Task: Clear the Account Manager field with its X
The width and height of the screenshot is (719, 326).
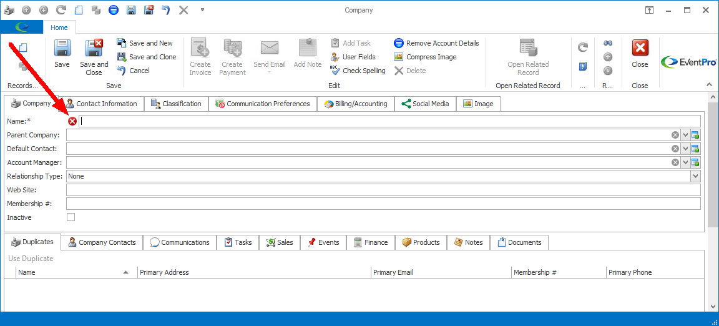Action: 675,162
